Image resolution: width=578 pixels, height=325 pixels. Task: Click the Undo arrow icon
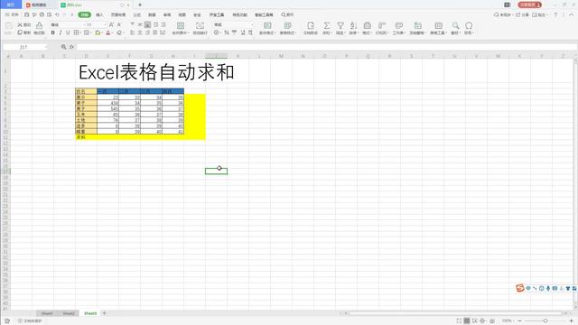(57, 14)
